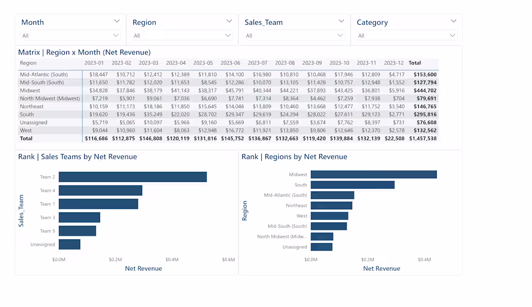Open the Sales_Team slicer dropdown

(341, 35)
